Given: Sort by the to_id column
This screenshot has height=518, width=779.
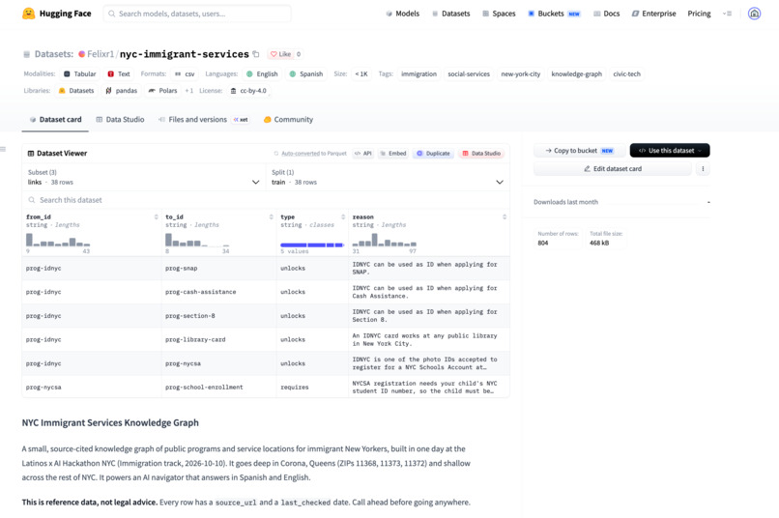Looking at the screenshot, I should [x=272, y=217].
